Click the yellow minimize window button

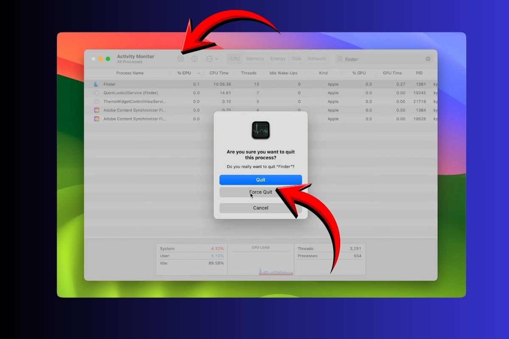coord(101,59)
